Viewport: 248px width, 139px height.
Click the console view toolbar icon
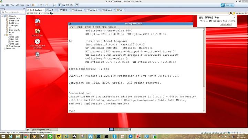pos(77,5)
